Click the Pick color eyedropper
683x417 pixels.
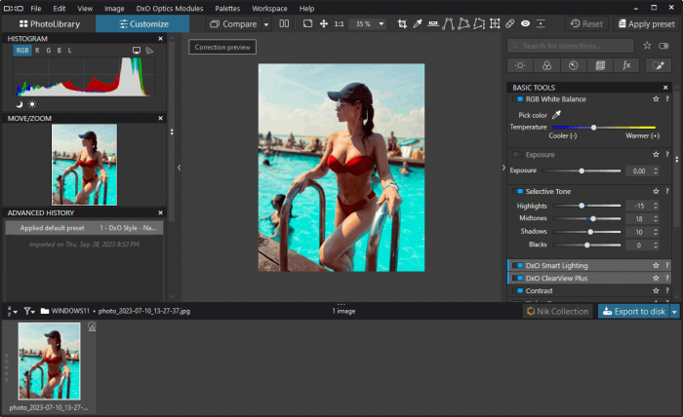tap(557, 114)
